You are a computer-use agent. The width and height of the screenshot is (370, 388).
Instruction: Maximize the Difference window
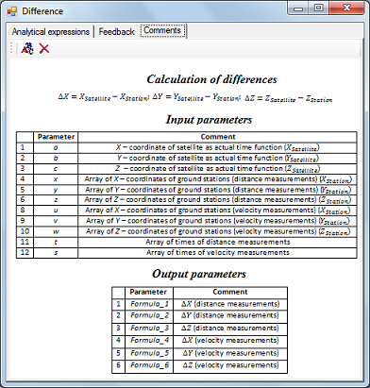318,8
